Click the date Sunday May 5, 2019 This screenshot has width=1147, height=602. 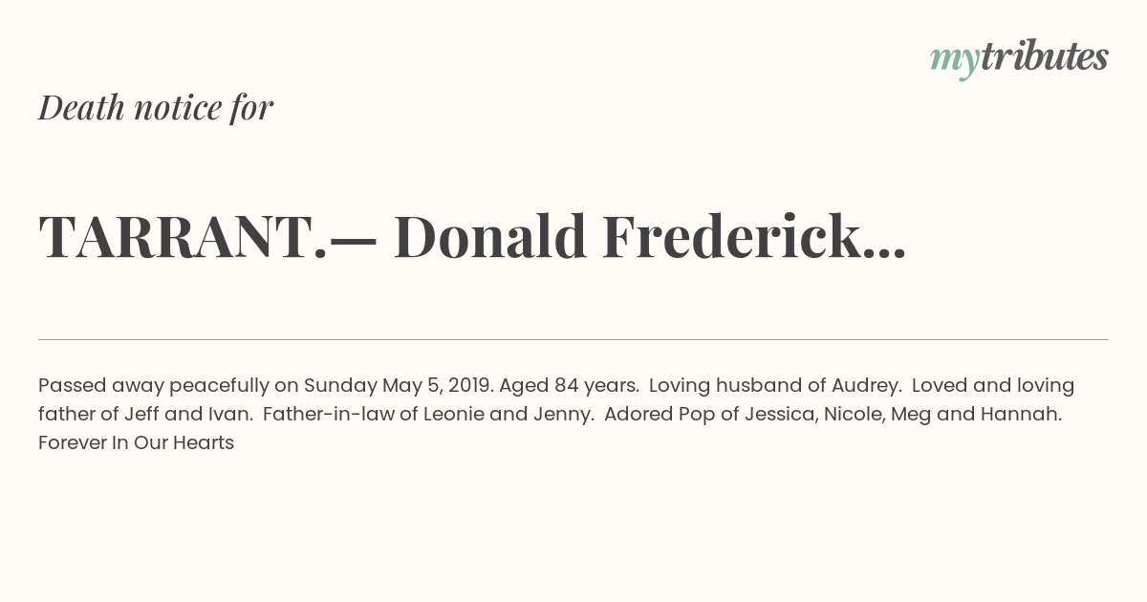tap(398, 386)
